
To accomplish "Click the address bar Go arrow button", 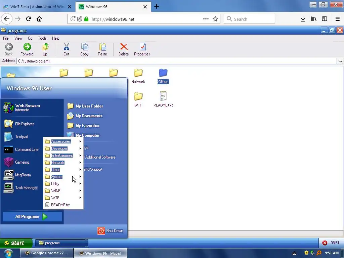I will coord(340,61).
